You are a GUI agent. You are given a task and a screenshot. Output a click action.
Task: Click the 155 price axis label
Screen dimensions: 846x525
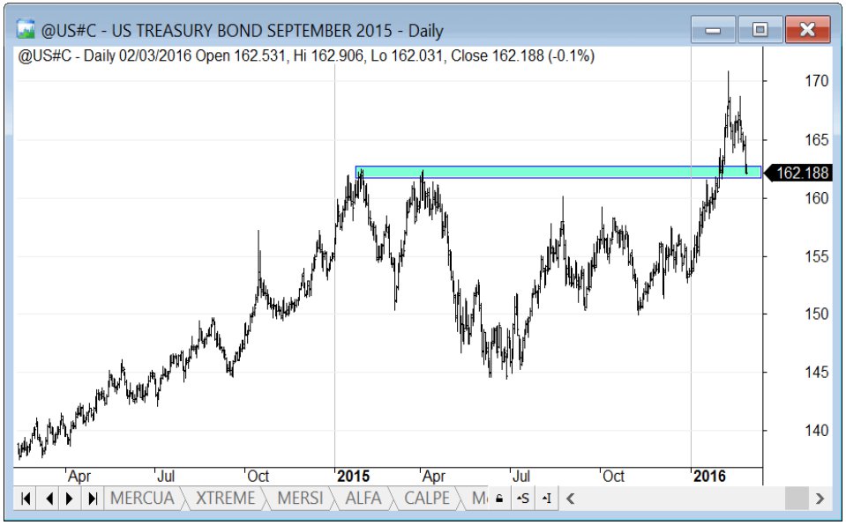click(x=816, y=256)
